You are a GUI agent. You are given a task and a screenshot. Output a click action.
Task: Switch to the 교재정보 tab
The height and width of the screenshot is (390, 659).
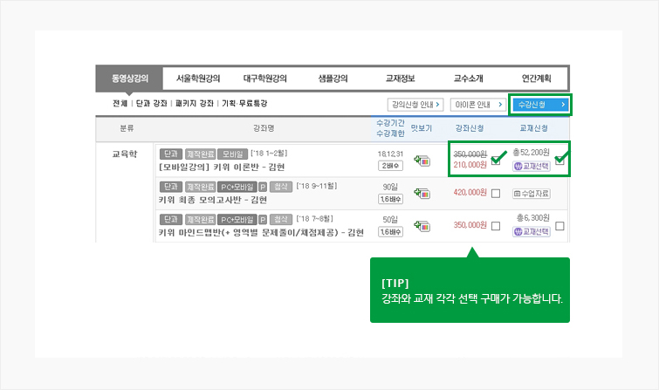(x=402, y=78)
